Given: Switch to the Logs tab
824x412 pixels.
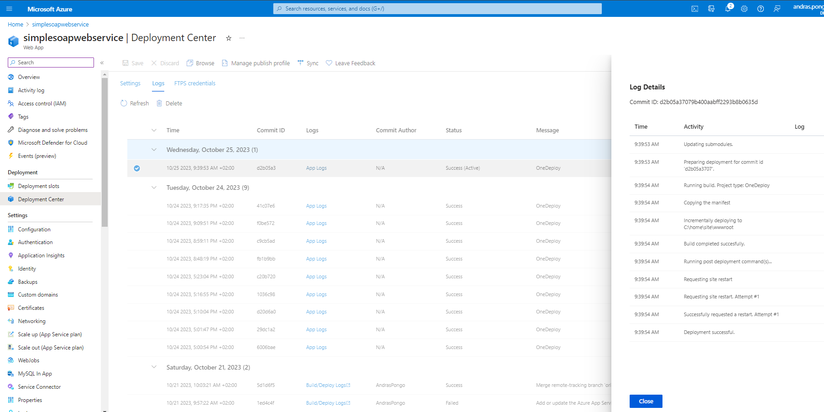Looking at the screenshot, I should (x=158, y=83).
